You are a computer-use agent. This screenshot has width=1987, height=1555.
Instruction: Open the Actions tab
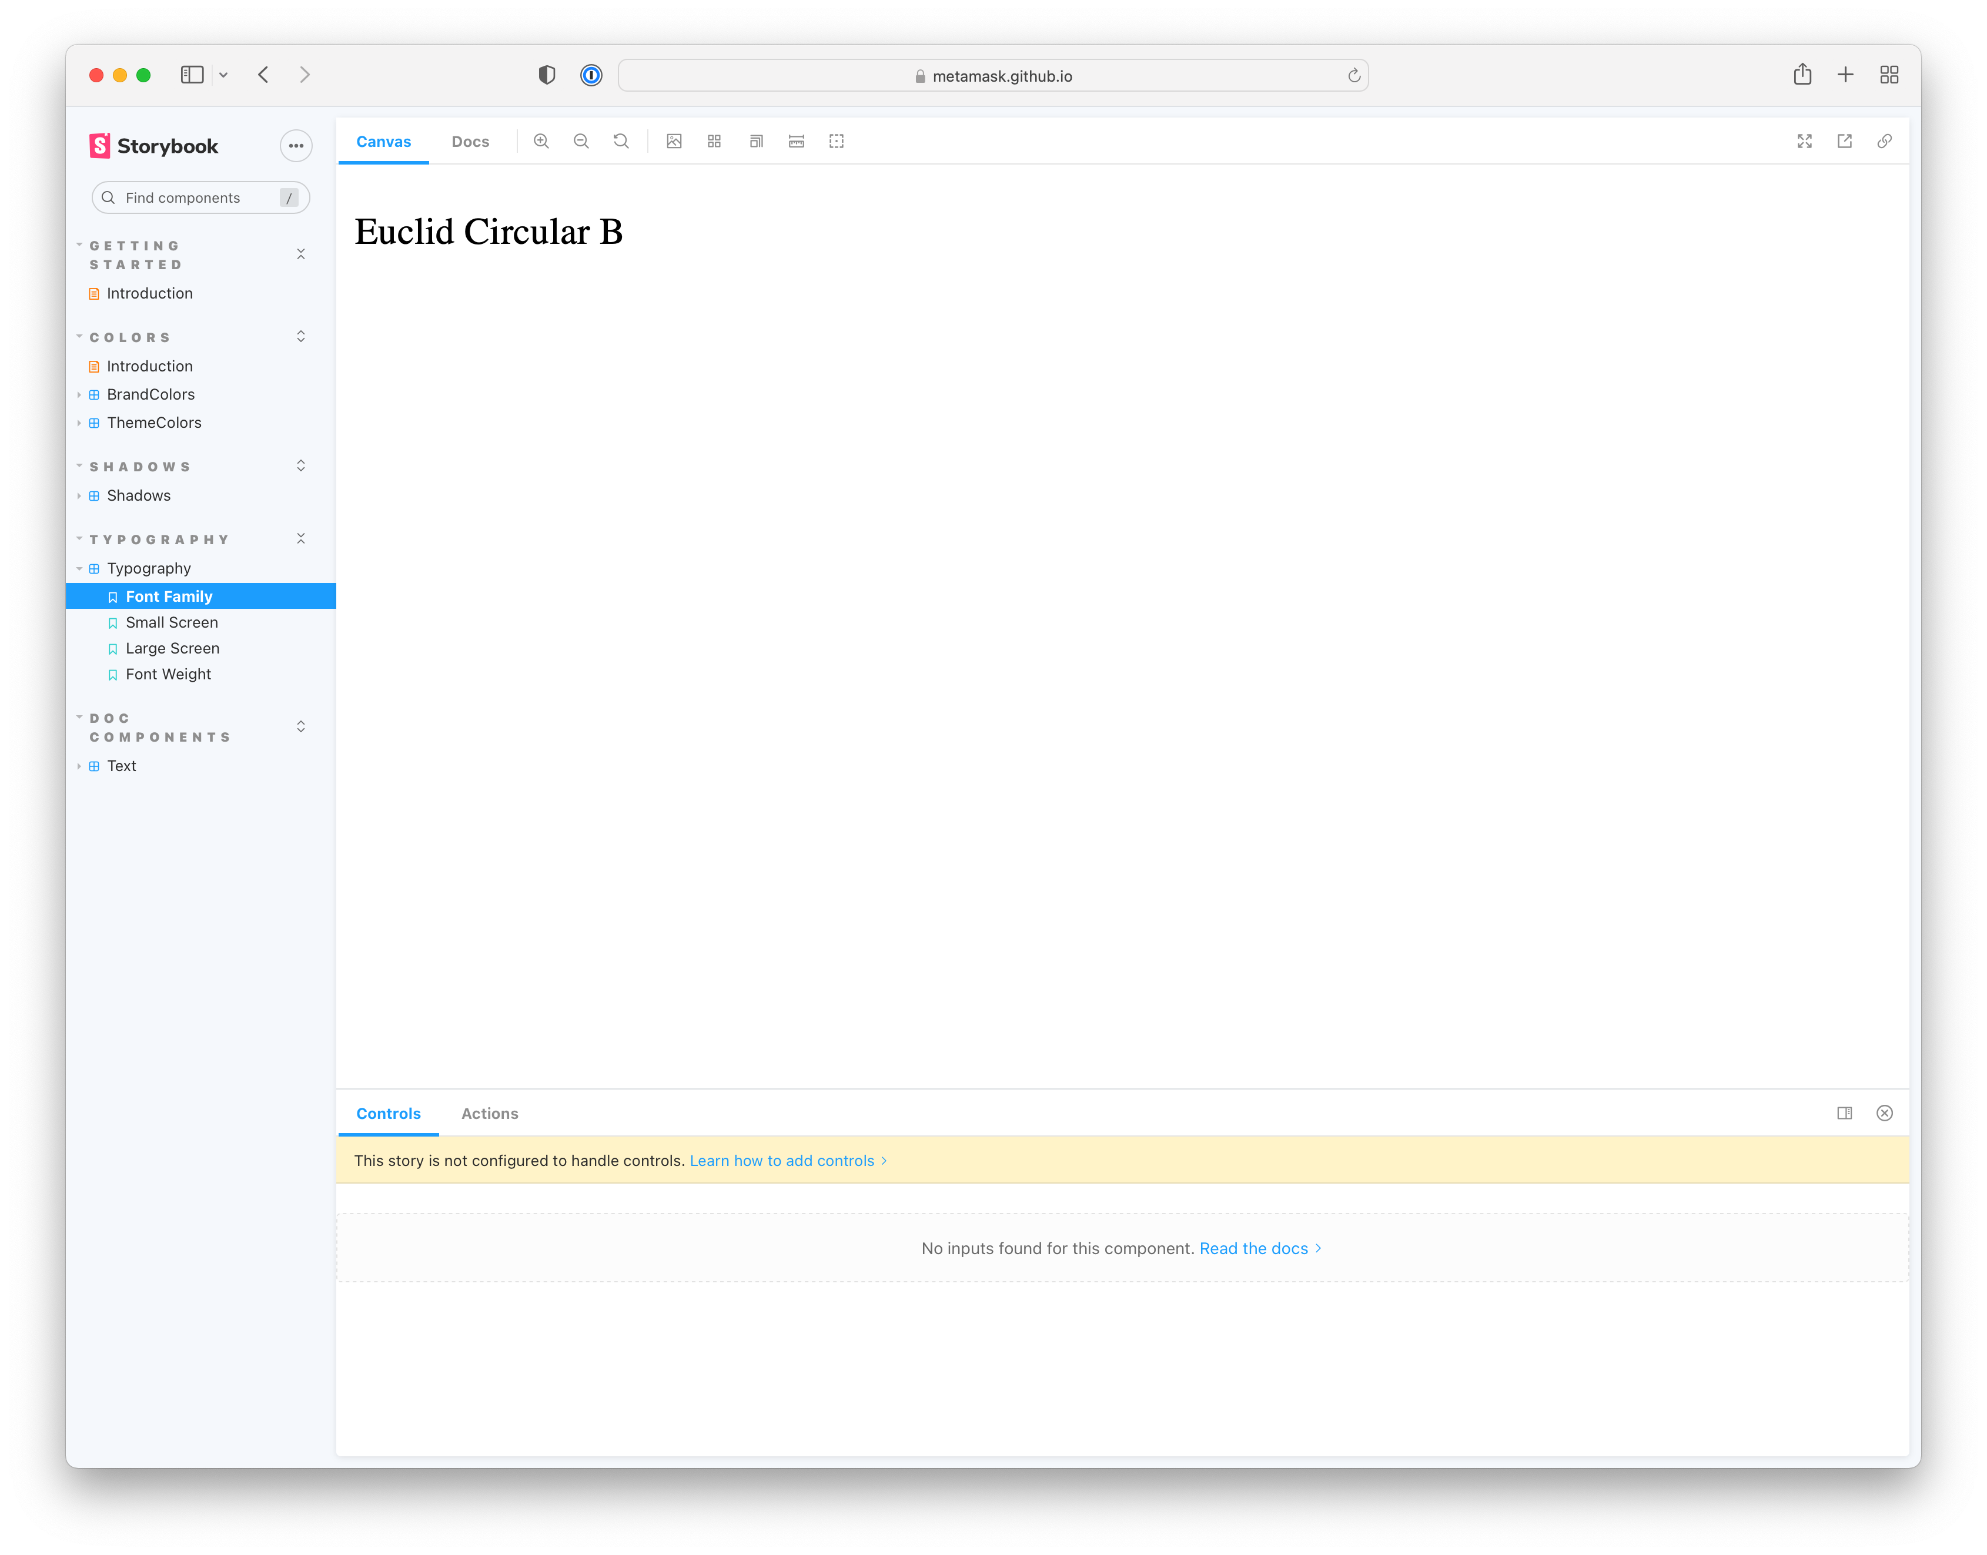tap(489, 1112)
